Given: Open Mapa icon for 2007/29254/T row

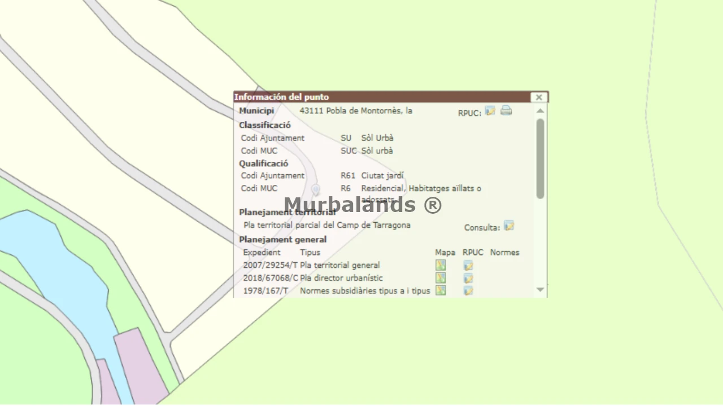Looking at the screenshot, I should (x=441, y=265).
